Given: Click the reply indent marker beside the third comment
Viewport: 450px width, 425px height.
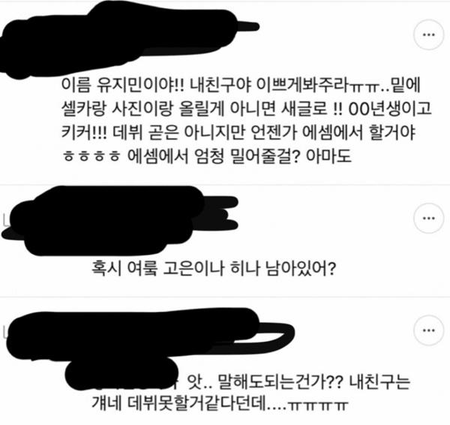Looking at the screenshot, I should click(4, 331).
